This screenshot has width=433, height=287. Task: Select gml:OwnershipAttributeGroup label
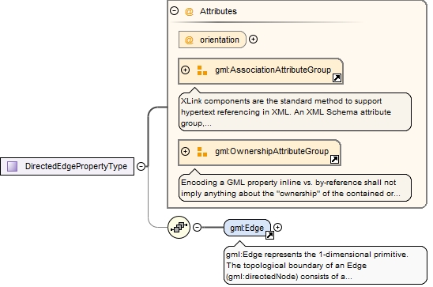coord(272,151)
